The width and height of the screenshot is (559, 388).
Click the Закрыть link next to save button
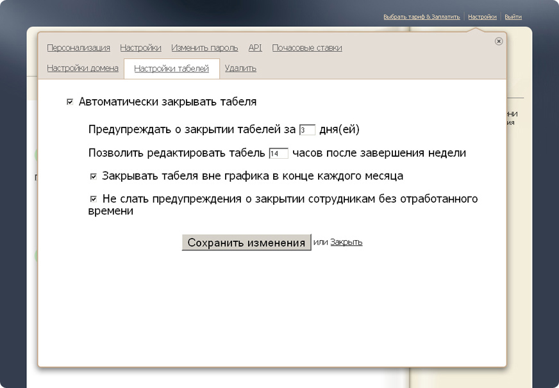click(346, 242)
